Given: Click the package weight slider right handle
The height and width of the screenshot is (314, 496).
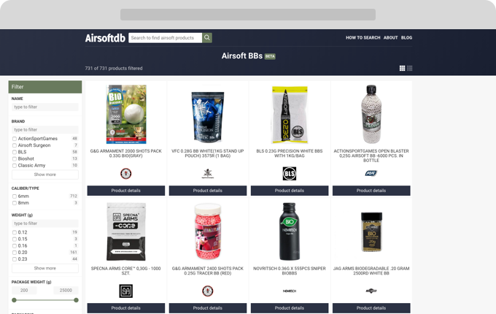Looking at the screenshot, I should pos(76,300).
